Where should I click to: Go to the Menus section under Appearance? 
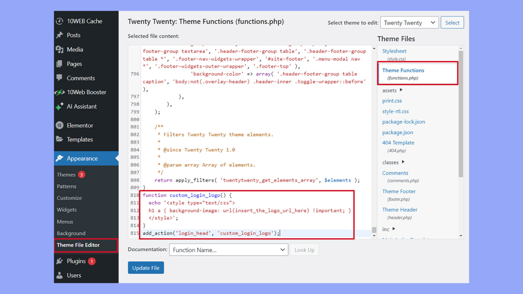65,221
